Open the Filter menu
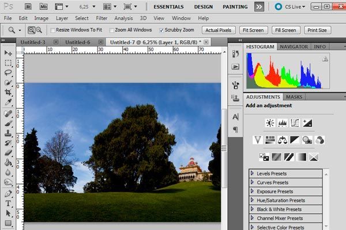This screenshot has height=230, width=346. [x=101, y=18]
